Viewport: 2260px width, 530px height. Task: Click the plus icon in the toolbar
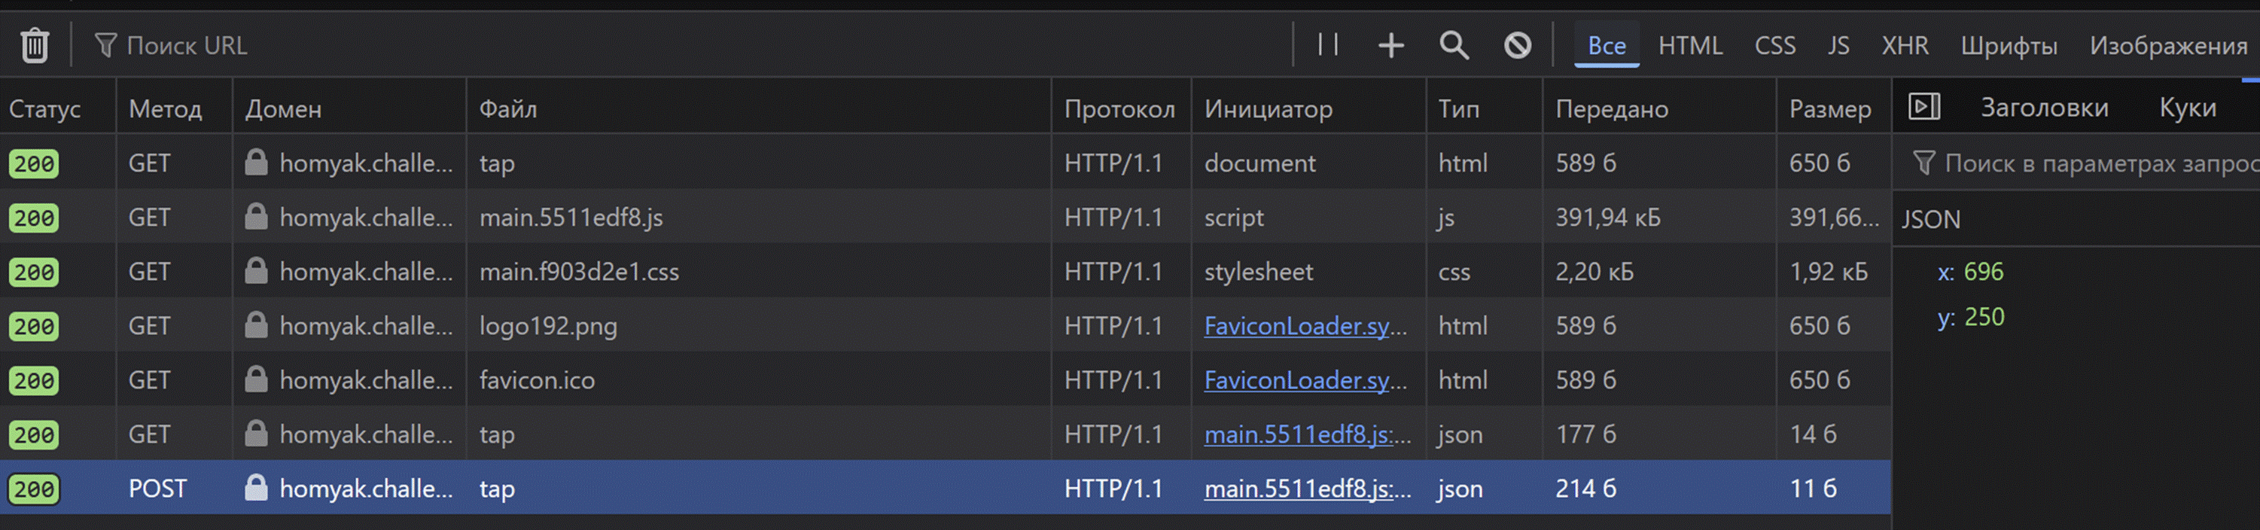coord(1390,44)
